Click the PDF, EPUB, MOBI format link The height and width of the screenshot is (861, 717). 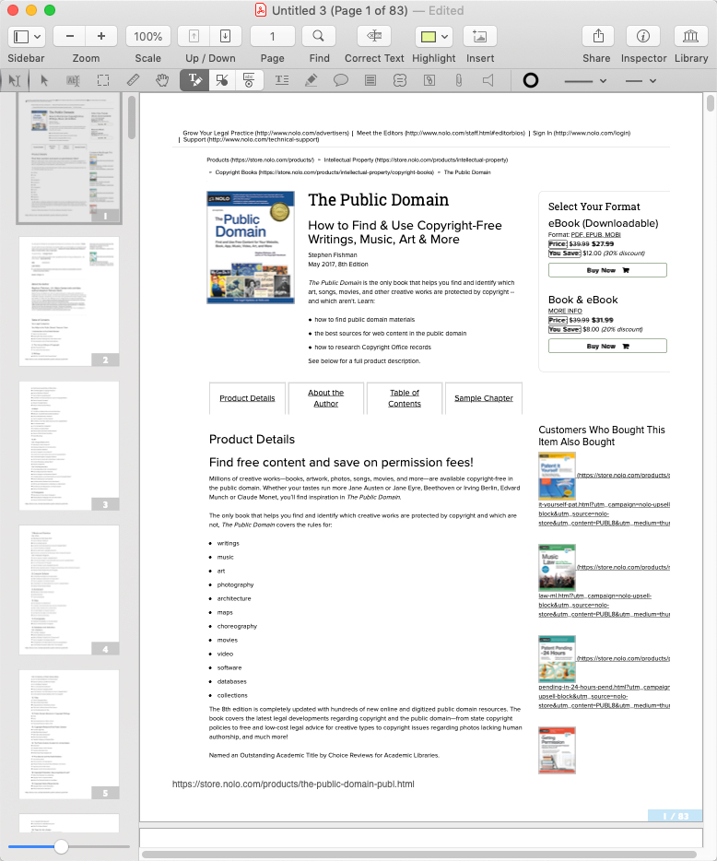tap(595, 234)
